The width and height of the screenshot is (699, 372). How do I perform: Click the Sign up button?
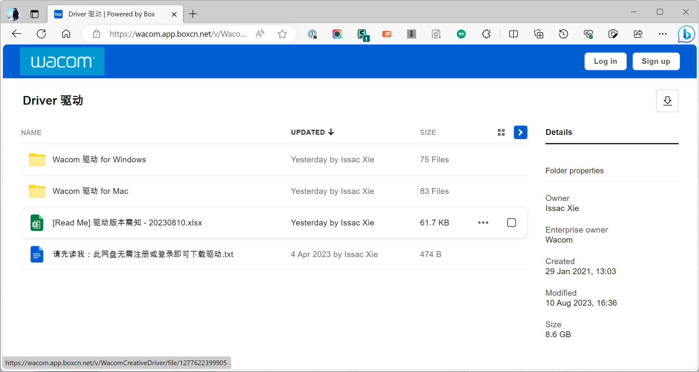(x=656, y=61)
